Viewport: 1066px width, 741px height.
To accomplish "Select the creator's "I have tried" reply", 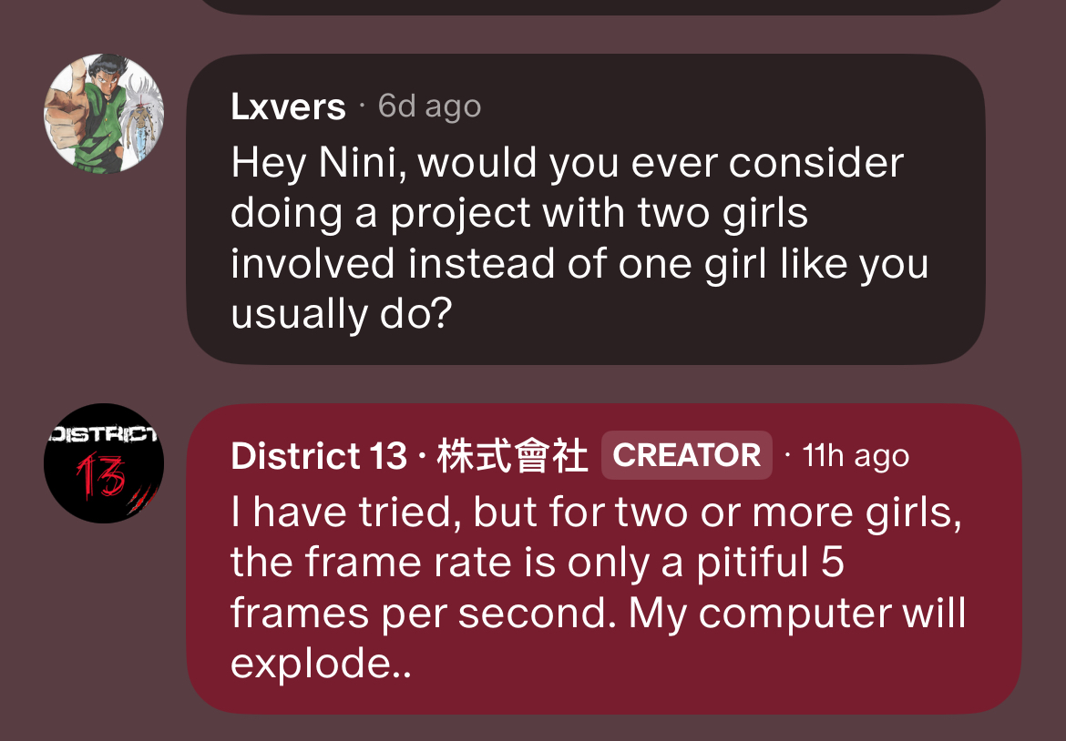I will 597,588.
